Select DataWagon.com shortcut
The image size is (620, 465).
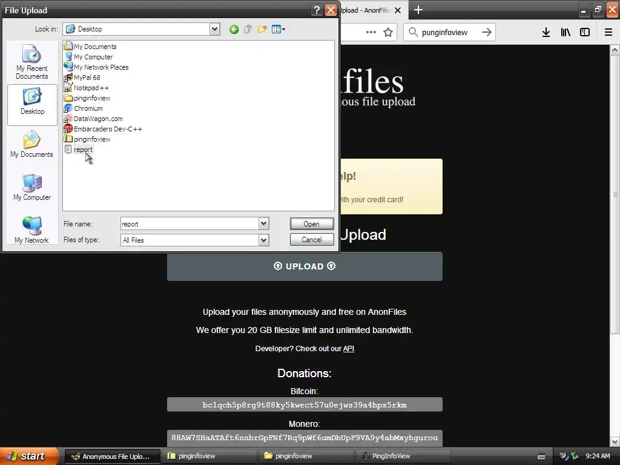(x=93, y=119)
